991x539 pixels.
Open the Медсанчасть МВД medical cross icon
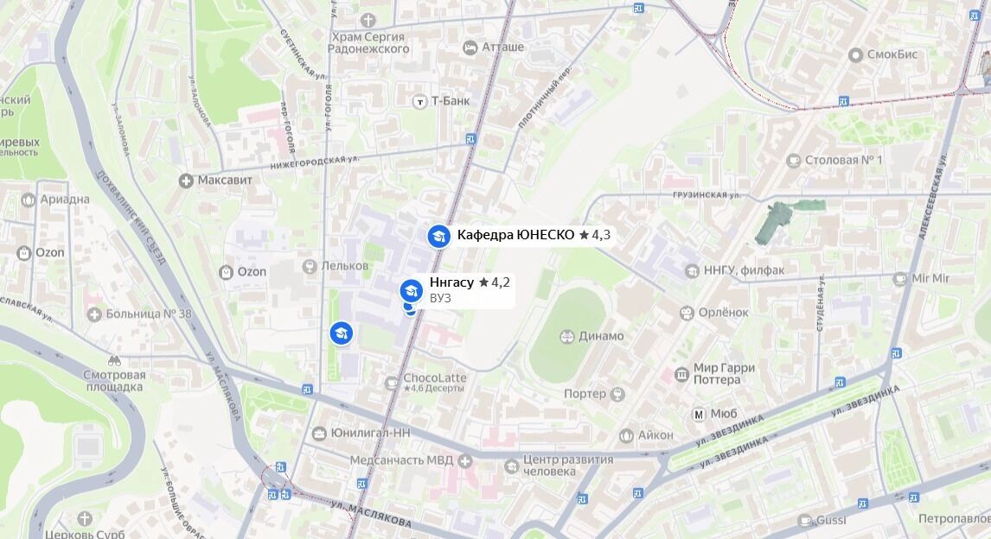click(x=465, y=460)
